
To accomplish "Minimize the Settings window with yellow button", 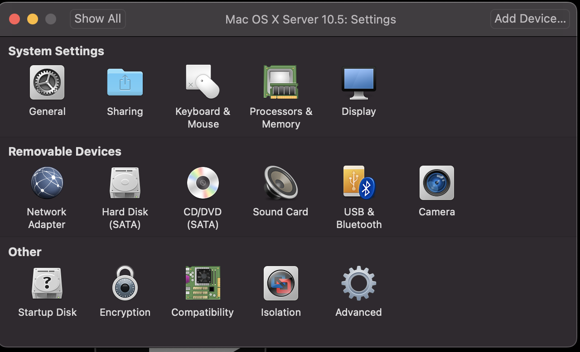I will tap(33, 19).
